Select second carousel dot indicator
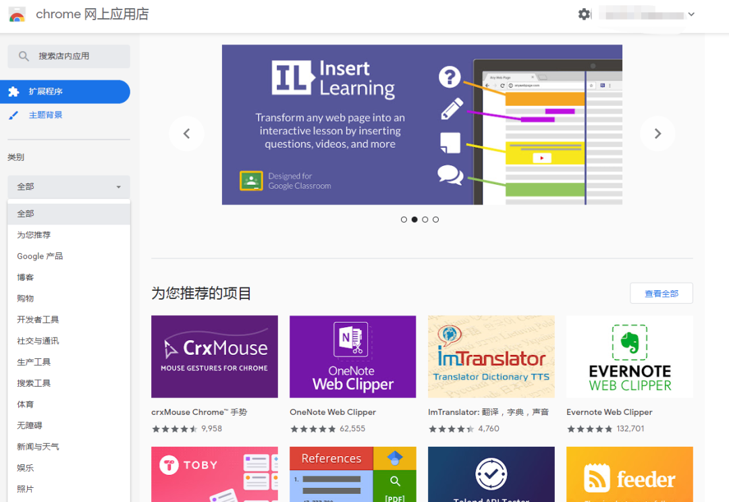This screenshot has width=729, height=502. [414, 220]
